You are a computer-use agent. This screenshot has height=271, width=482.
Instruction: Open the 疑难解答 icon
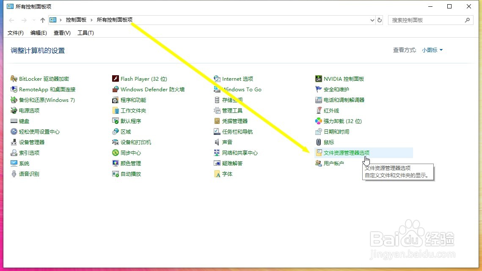pyautogui.click(x=217, y=163)
